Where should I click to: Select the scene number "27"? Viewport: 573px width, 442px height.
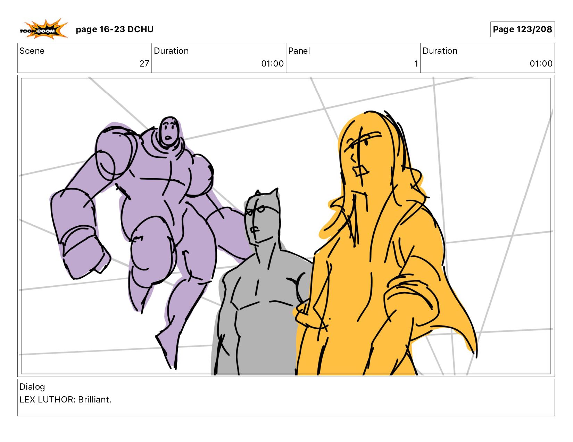tap(144, 64)
